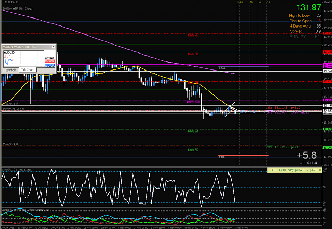Image resolution: width=332 pixels, height=229 pixels.
Task: Click the white crossed trendlines near the latest candles
Action: (230, 109)
